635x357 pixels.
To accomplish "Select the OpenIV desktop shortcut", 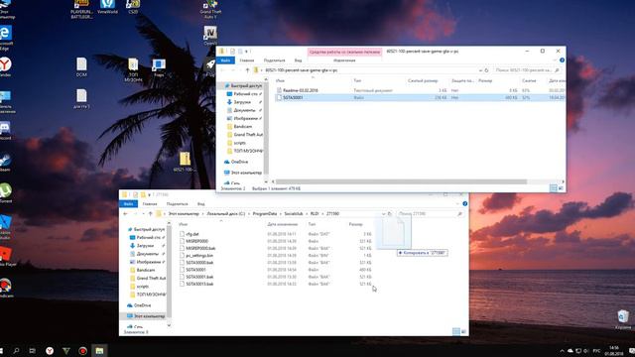I will [x=210, y=36].
